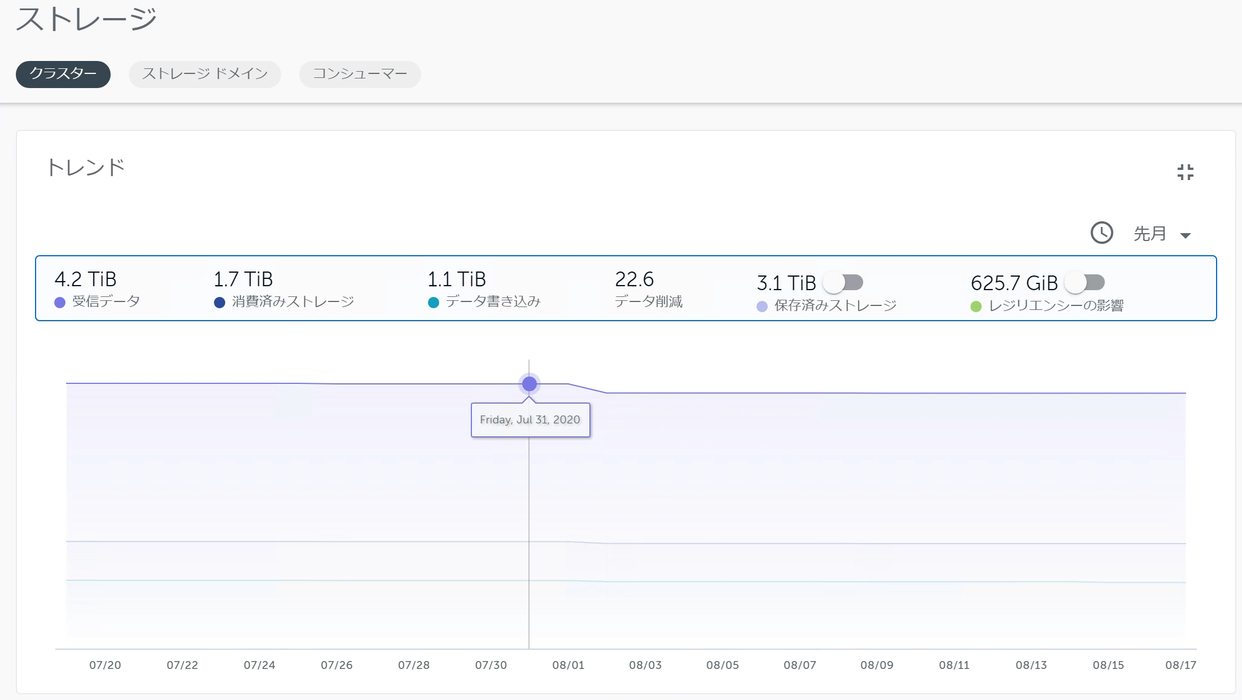Click the 消費済みストレージ label
1242x700 pixels.
coord(293,301)
